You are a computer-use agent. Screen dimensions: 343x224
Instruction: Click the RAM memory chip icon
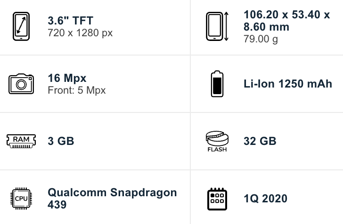(21, 141)
